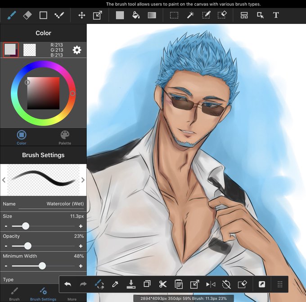The image size is (306, 302).
Task: Open the More tab
Action: (x=72, y=299)
